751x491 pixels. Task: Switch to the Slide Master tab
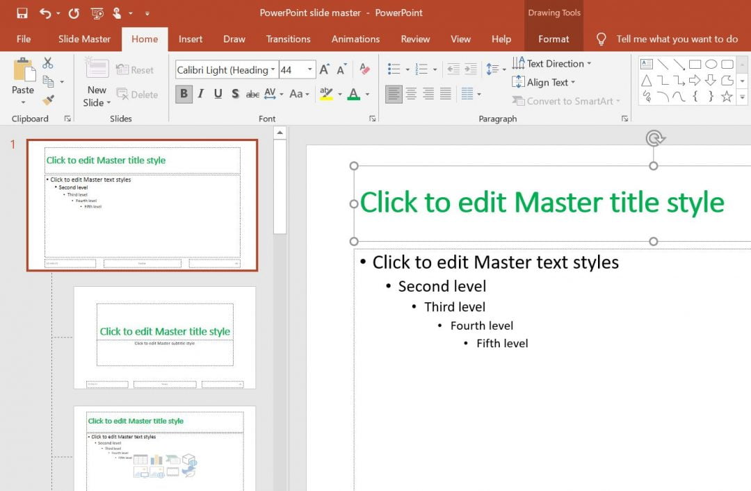[x=83, y=39]
